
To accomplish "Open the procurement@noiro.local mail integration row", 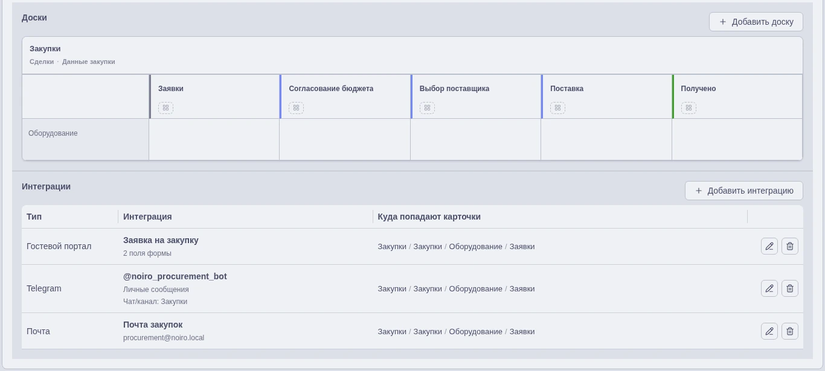I will pos(412,331).
